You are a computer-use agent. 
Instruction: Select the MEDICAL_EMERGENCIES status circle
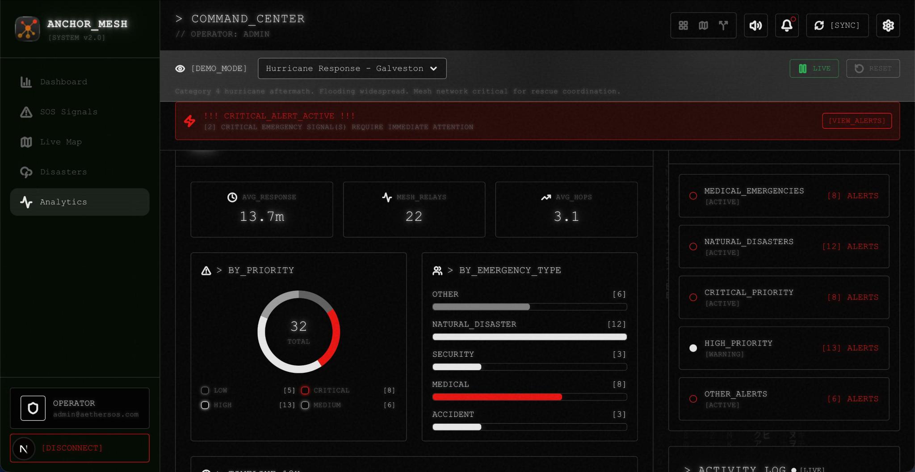pos(693,196)
